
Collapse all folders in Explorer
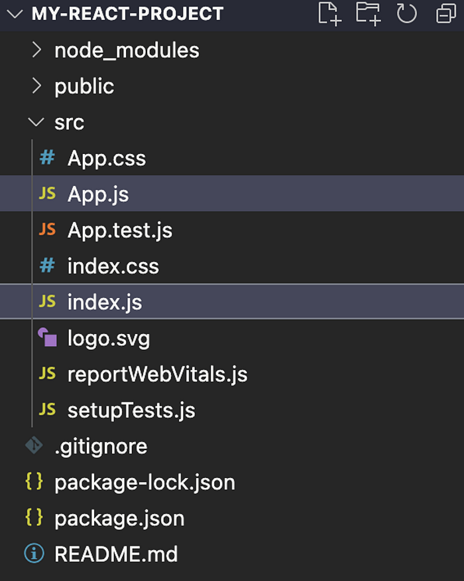pos(445,13)
